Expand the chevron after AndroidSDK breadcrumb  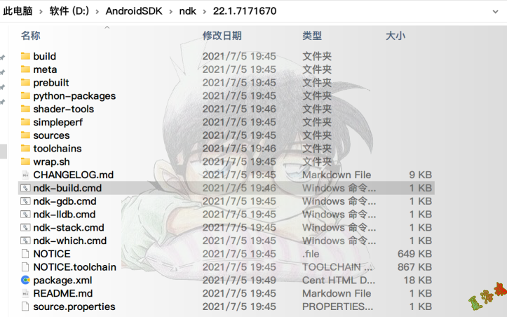coord(170,11)
